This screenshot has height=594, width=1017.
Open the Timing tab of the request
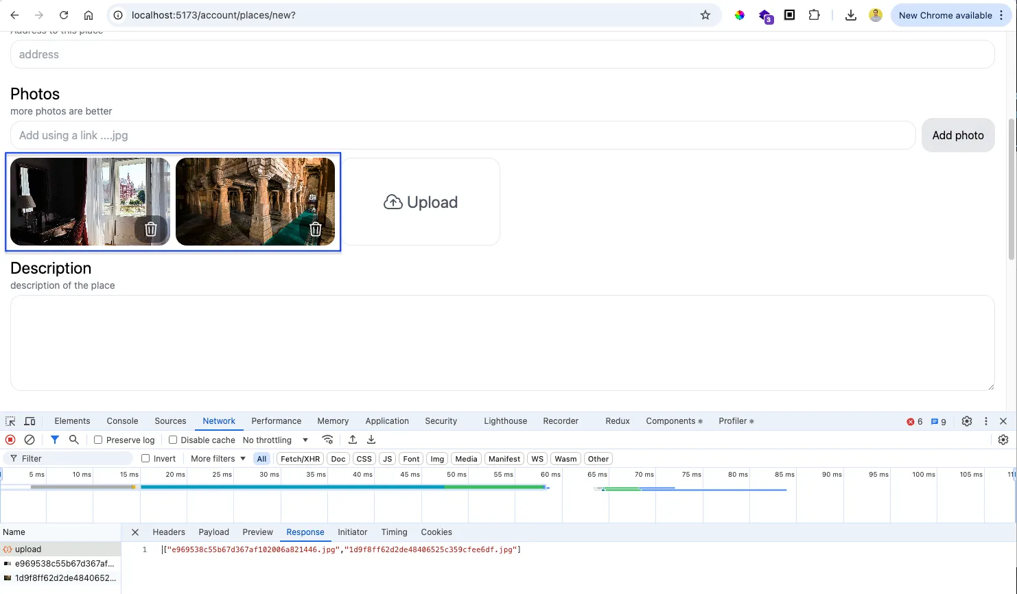(x=394, y=532)
